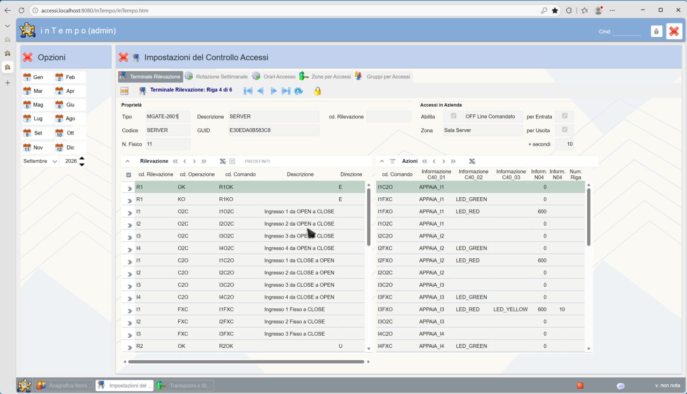Go to last Terminale Rilevazione record
687x394 pixels.
click(x=286, y=91)
